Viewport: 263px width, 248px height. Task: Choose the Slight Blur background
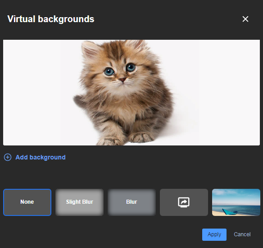tap(80, 202)
